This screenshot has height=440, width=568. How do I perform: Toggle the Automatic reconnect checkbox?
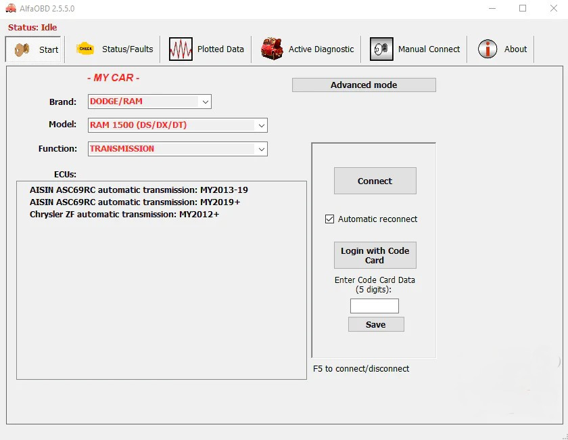point(330,219)
